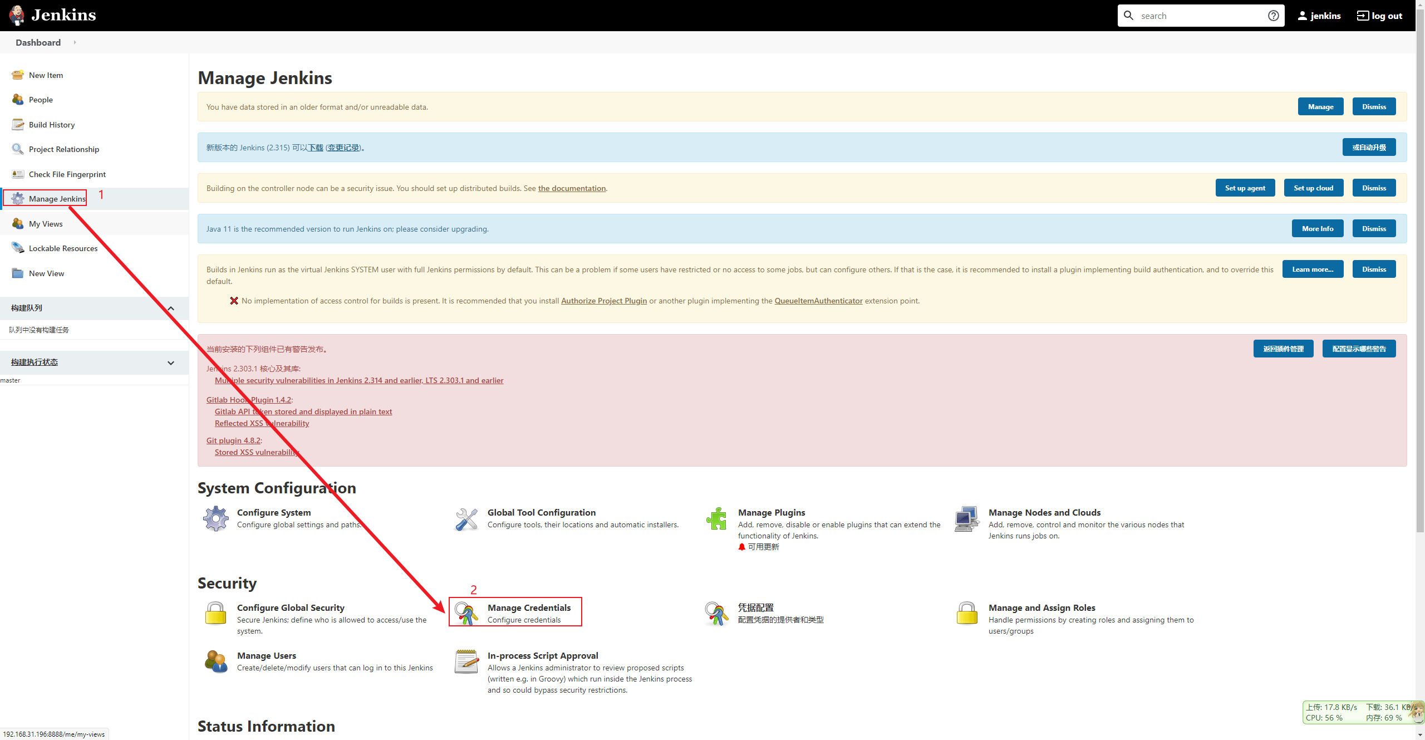
Task: Open the 凭据配置 credentials provider icon
Action: pos(717,613)
